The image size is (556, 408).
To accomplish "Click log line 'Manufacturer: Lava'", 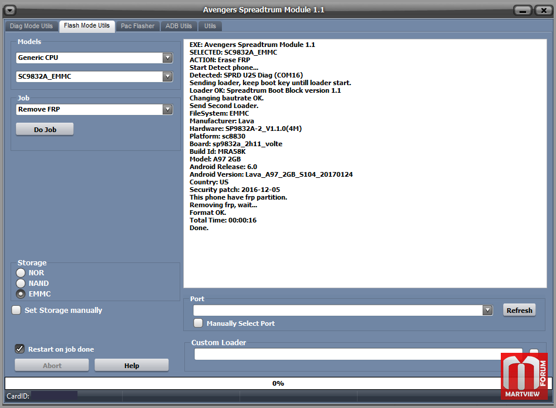I will point(221,121).
